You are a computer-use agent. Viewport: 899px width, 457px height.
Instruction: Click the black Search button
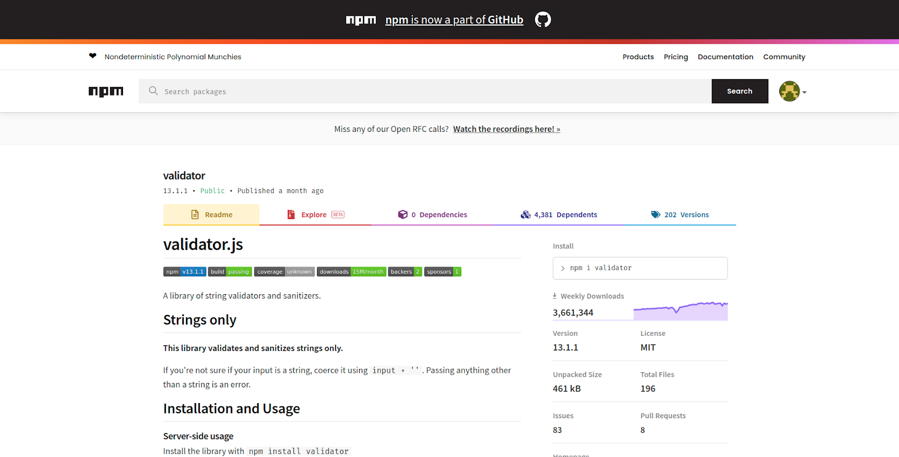[x=740, y=91]
